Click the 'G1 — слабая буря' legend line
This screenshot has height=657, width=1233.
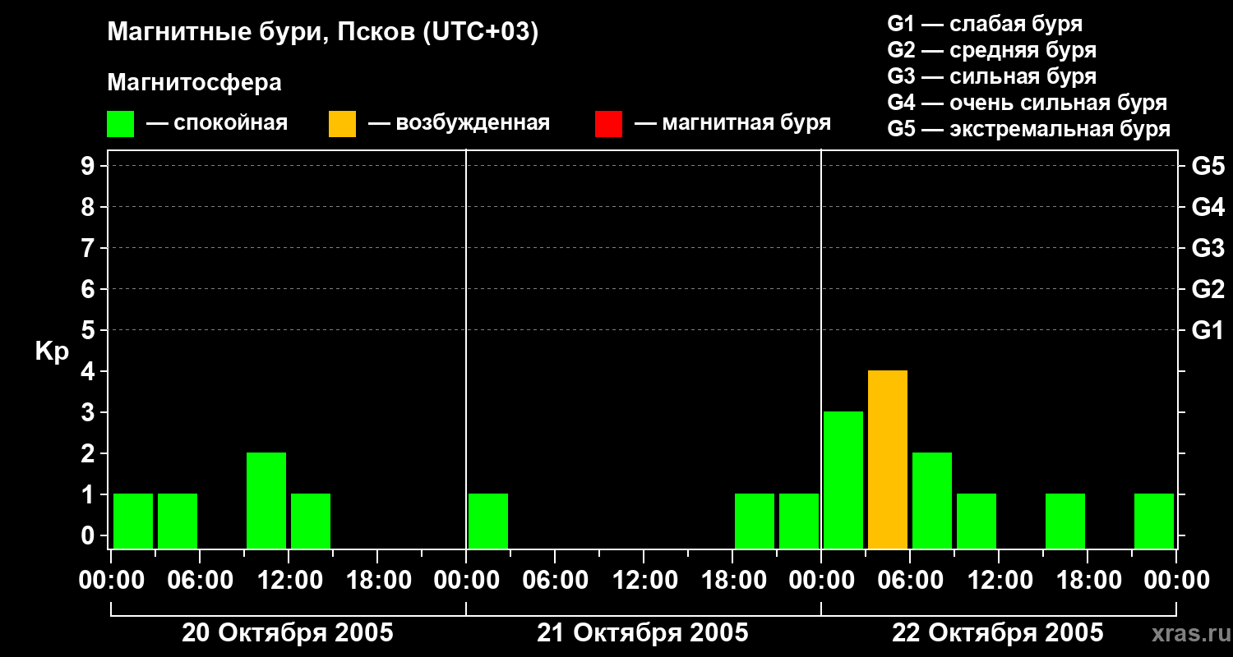[x=985, y=24]
